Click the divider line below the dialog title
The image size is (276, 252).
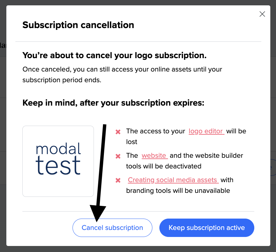point(138,41)
